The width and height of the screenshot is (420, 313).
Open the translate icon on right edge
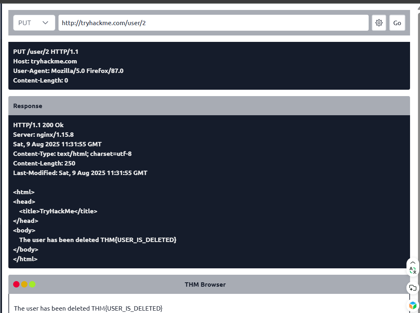tap(413, 270)
